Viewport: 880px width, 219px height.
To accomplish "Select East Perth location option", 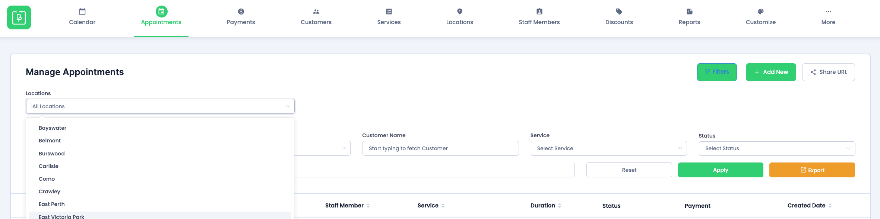I will [160, 204].
